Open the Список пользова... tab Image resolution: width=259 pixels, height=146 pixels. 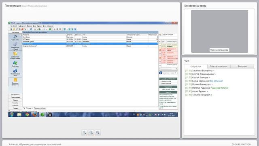pos(219,67)
